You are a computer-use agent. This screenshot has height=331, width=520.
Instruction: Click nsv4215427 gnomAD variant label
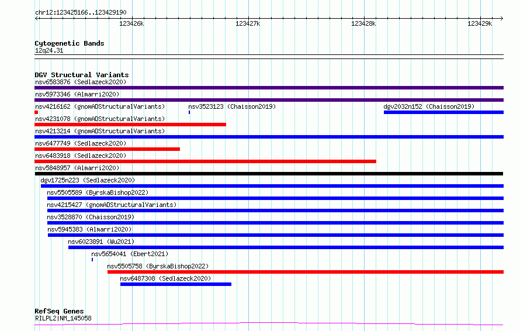112,205
